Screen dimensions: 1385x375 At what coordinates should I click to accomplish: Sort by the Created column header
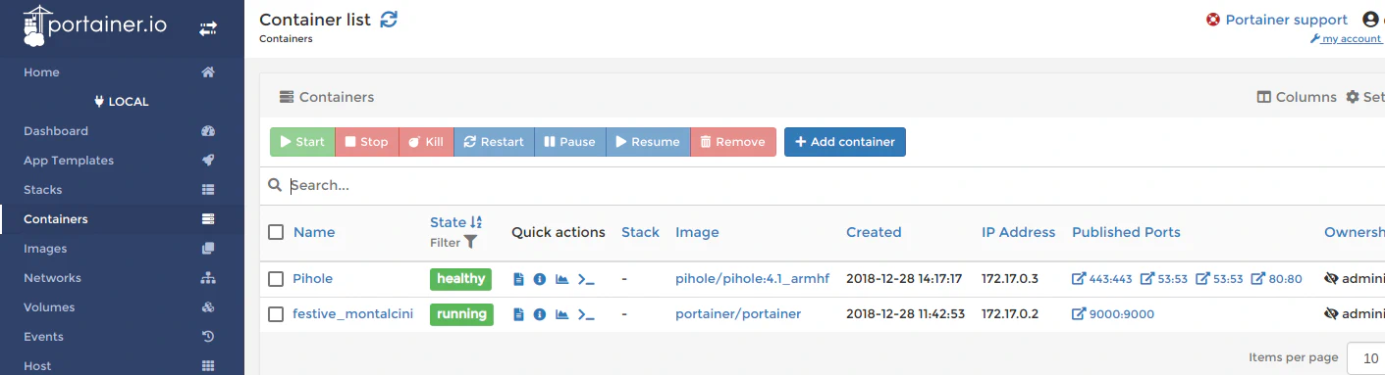[x=874, y=232]
